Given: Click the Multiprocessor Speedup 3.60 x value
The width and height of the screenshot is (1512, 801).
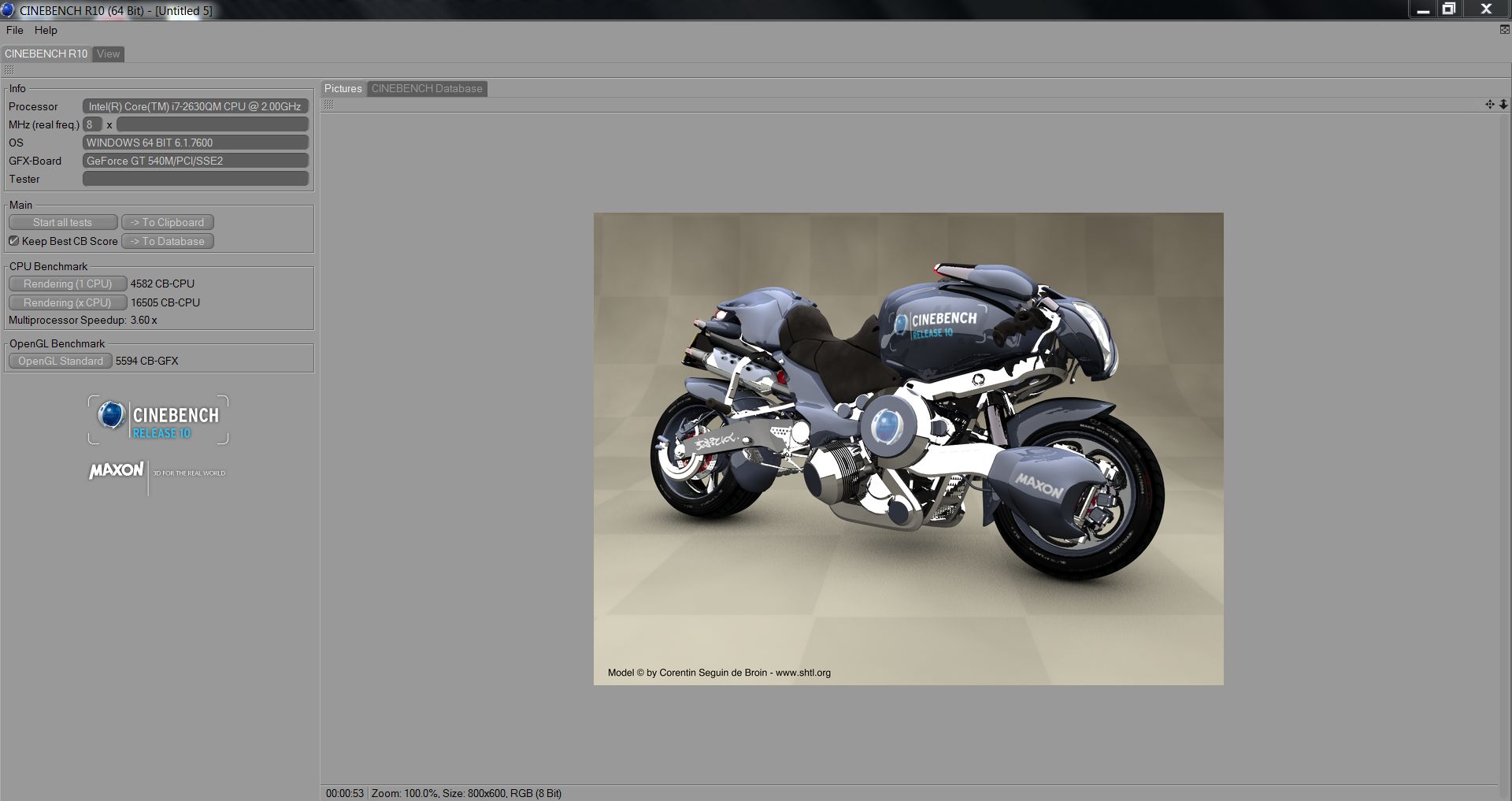Looking at the screenshot, I should [143, 321].
